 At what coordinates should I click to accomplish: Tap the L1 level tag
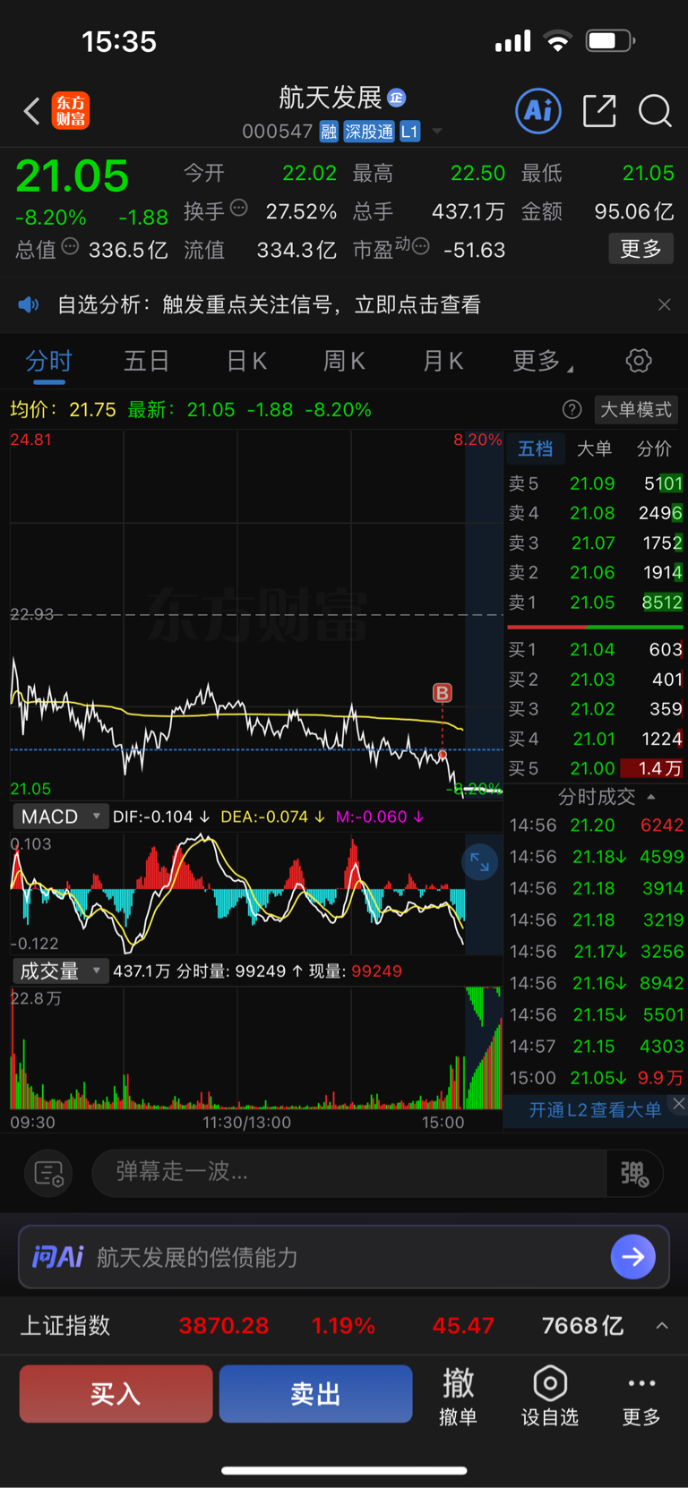pyautogui.click(x=409, y=132)
